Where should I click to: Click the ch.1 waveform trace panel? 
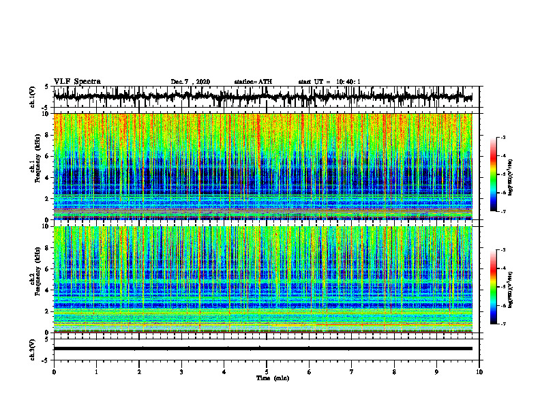(266, 97)
